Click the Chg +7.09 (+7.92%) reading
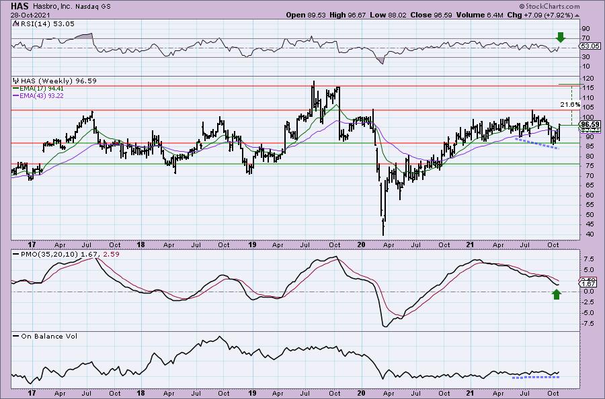 pos(540,15)
